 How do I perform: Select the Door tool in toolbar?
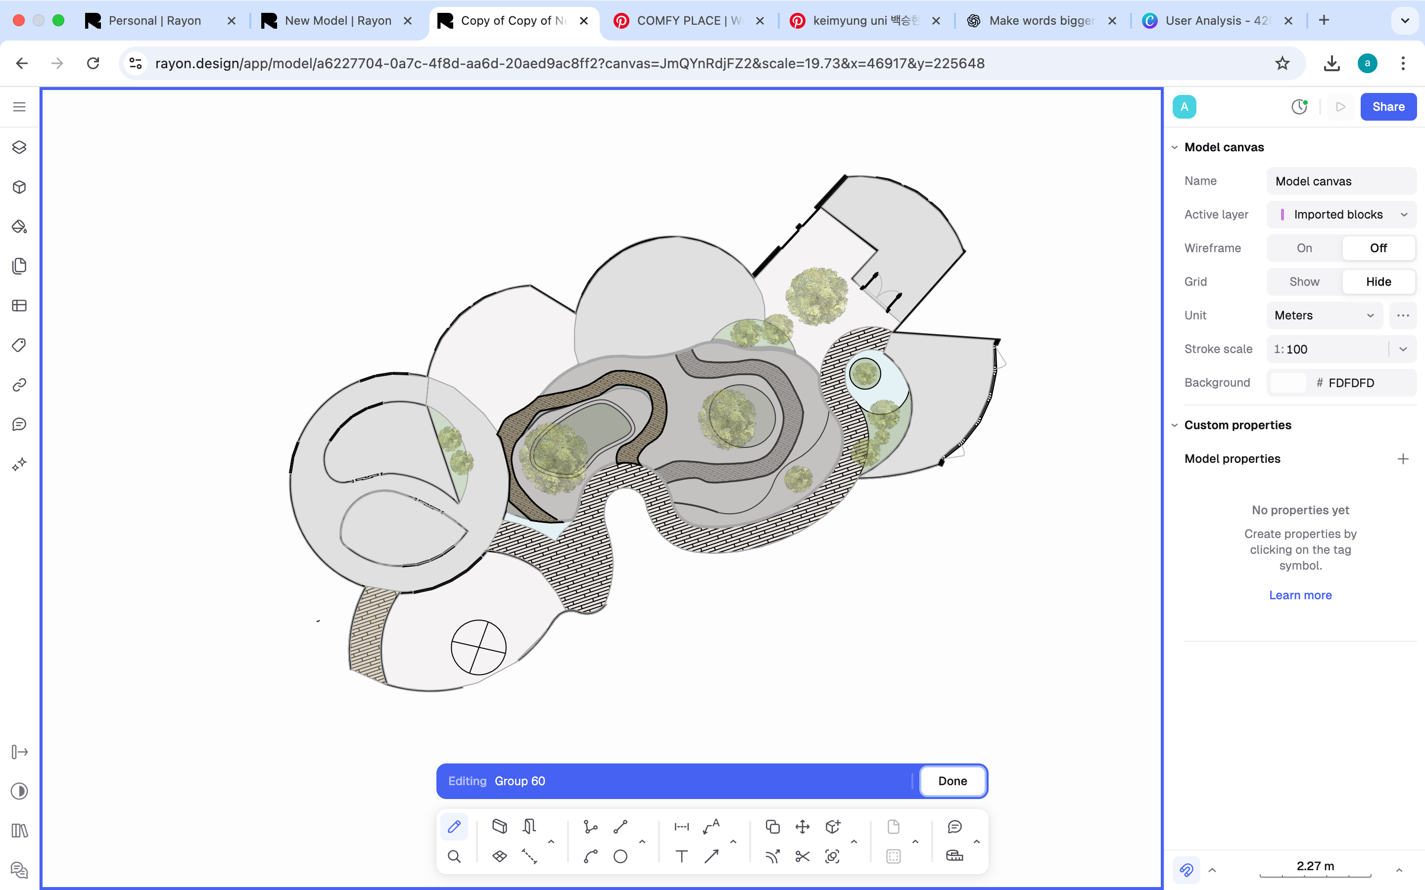[529, 826]
